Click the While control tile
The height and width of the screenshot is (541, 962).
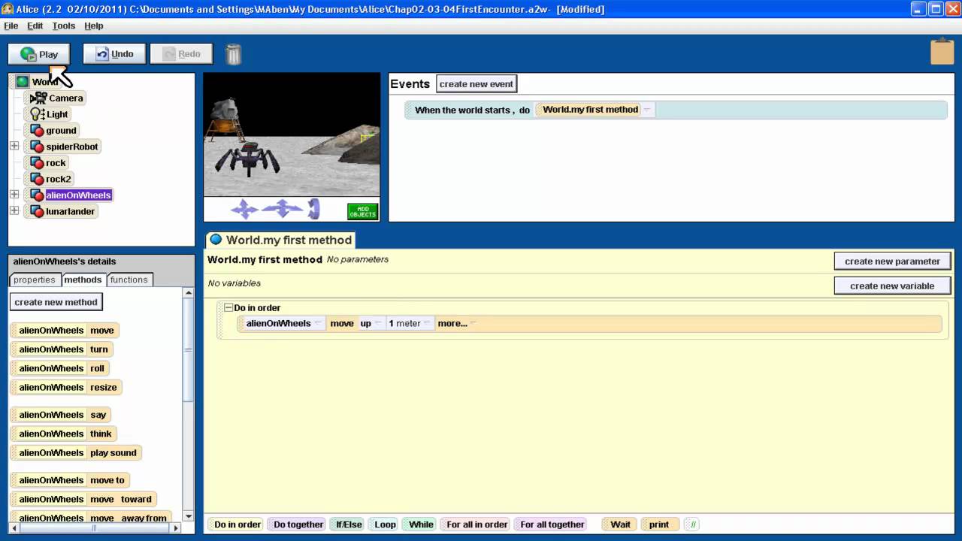[421, 524]
